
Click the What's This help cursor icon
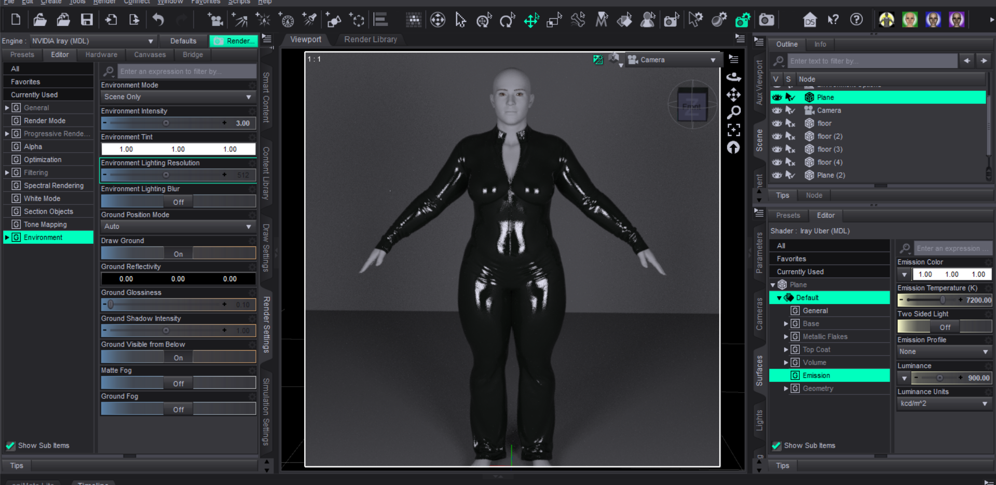pos(833,20)
